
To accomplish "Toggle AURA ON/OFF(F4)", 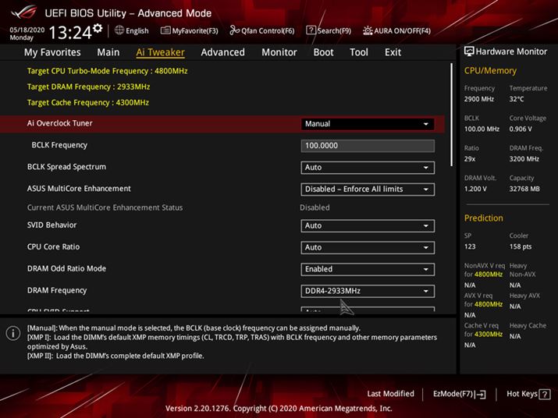I will (x=396, y=31).
